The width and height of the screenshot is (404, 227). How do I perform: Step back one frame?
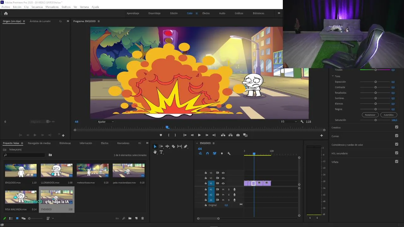(x=192, y=135)
